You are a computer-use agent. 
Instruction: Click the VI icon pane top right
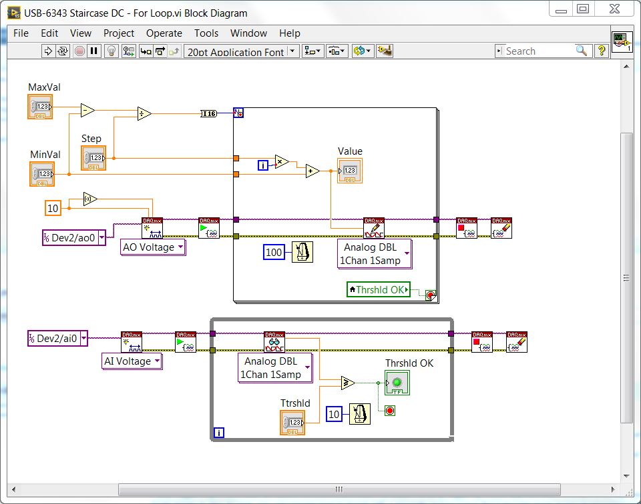(x=622, y=42)
